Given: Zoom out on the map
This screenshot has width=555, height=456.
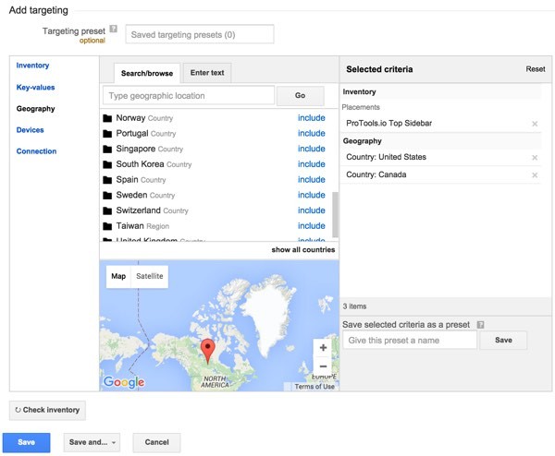Looking at the screenshot, I should tap(322, 366).
